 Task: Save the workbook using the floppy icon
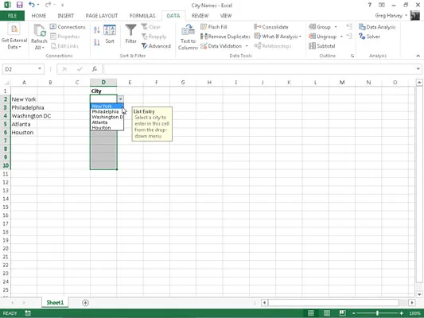point(19,5)
